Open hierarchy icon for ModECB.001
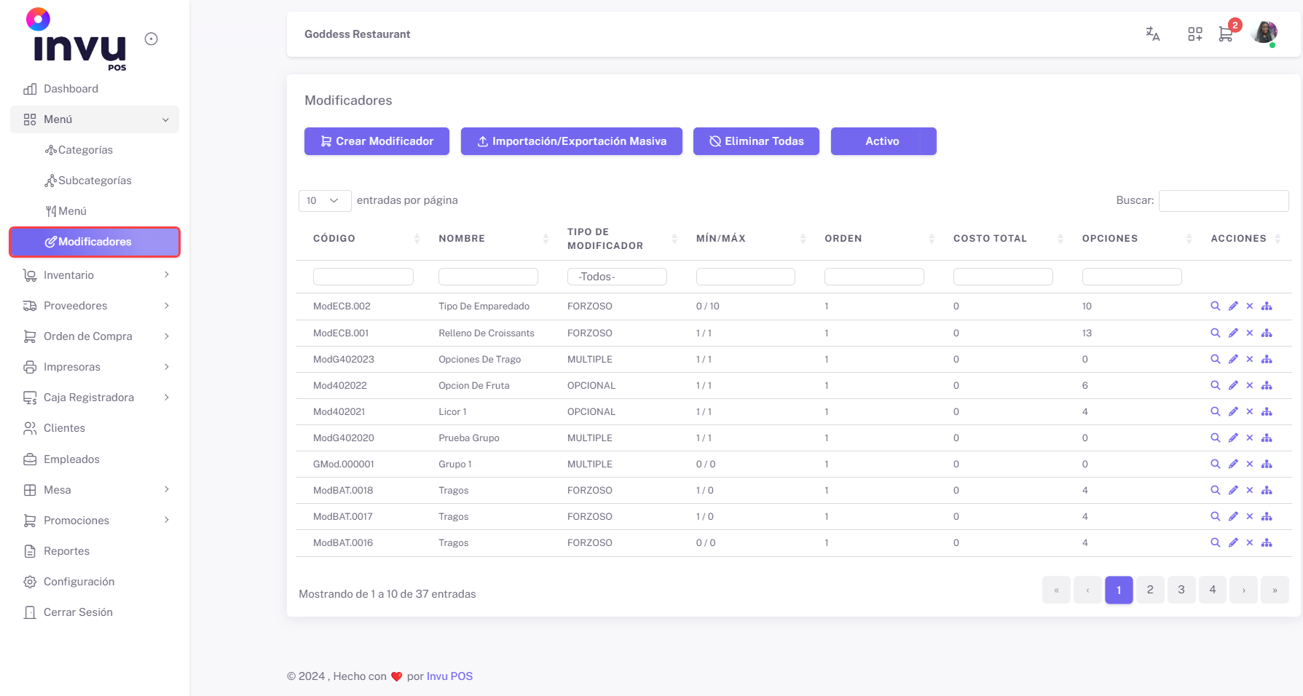Screen dimensions: 1303x696 pos(1267,333)
